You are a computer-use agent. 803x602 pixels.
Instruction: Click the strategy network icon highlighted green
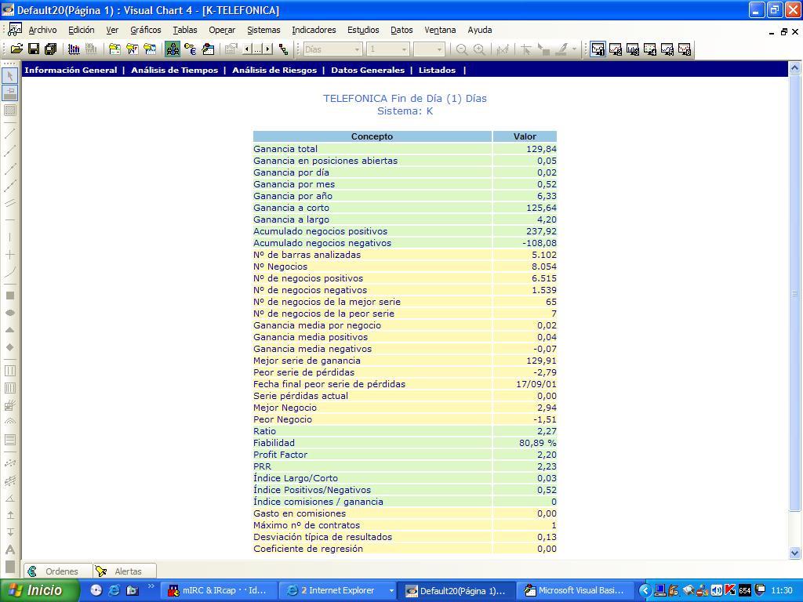coord(173,49)
